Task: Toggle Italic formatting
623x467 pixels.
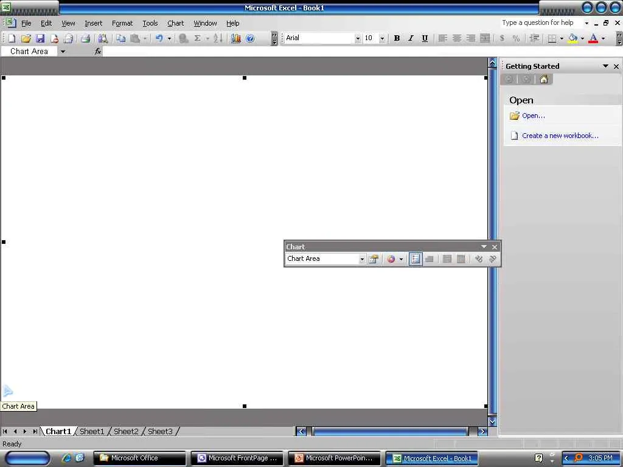Action: click(x=411, y=38)
